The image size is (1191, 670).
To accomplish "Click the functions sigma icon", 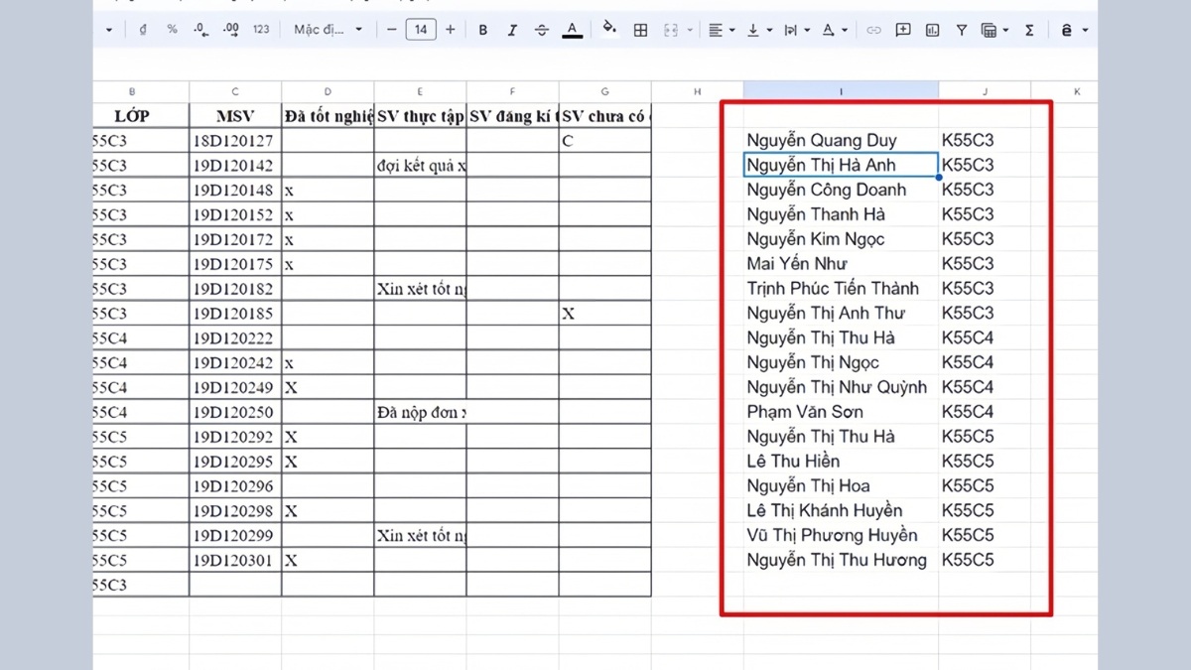I will [x=1029, y=30].
